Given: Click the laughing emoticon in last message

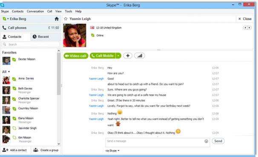Looking at the screenshot, I should click(178, 131).
